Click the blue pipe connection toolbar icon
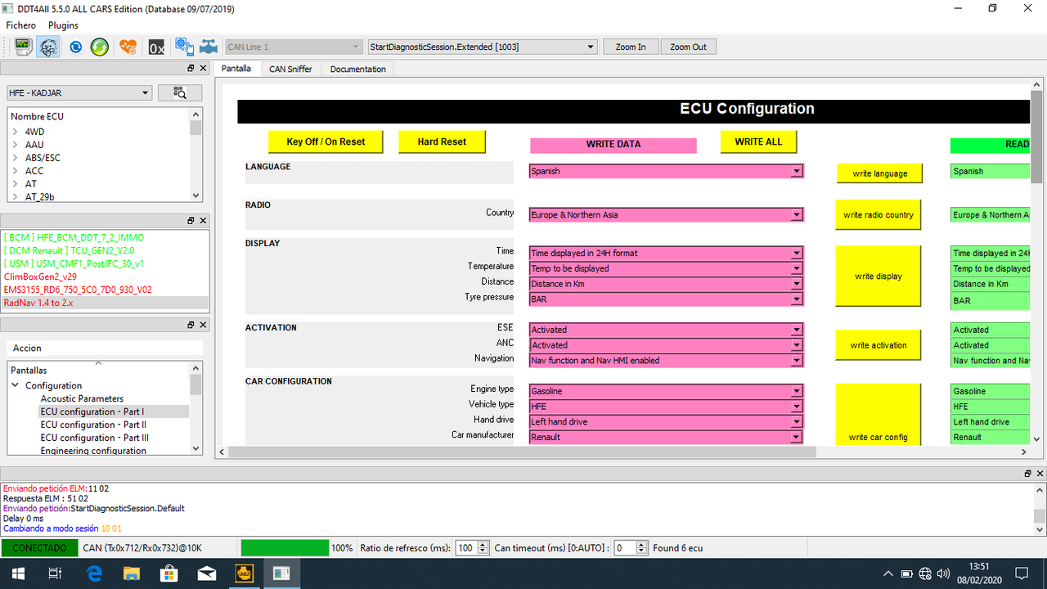 [x=209, y=47]
